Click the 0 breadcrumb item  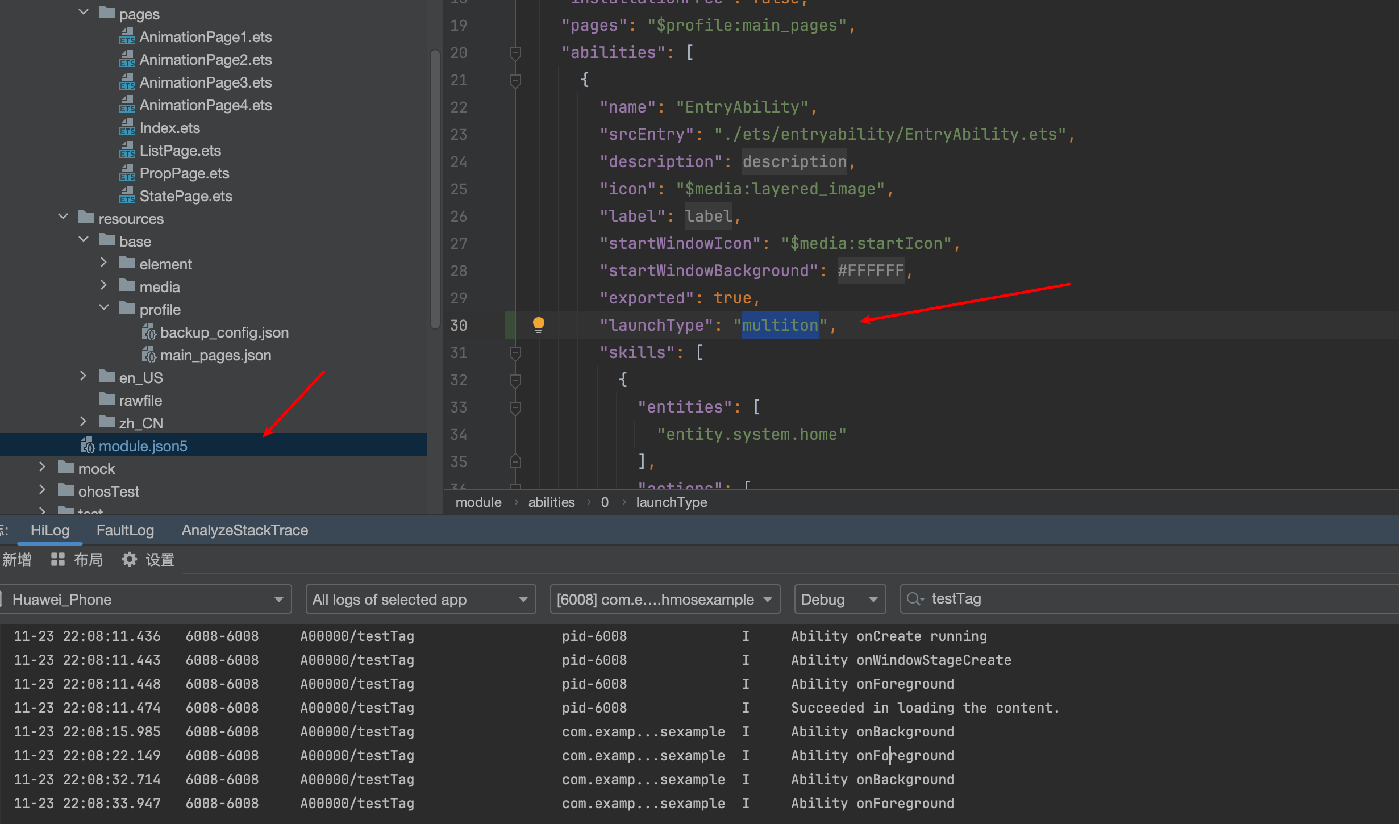(x=605, y=502)
